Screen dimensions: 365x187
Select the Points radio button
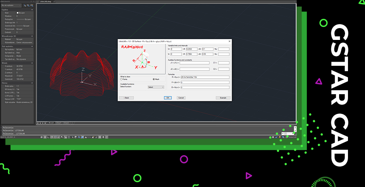point(121,79)
